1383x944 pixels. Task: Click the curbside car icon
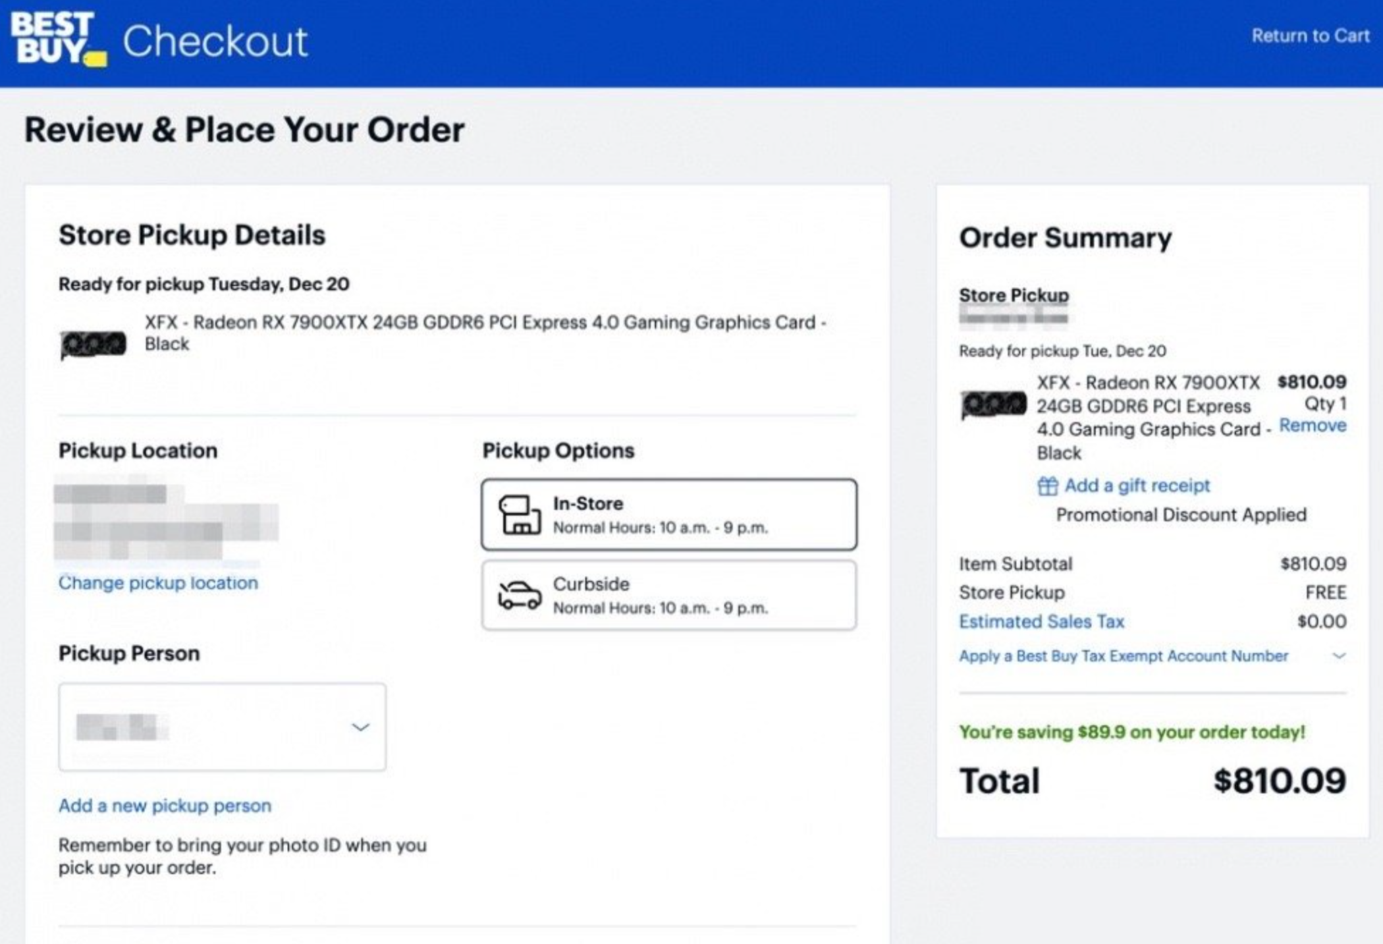pos(518,595)
